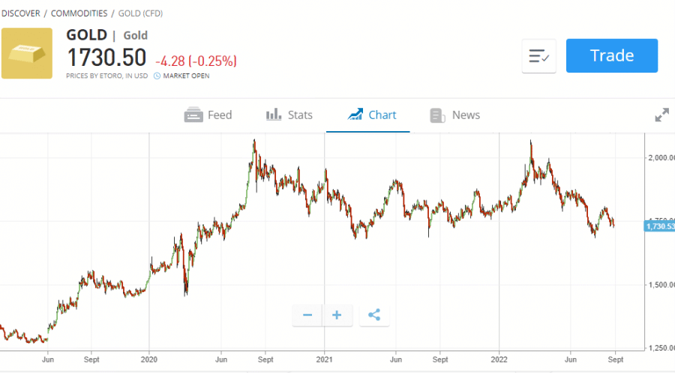The width and height of the screenshot is (675, 373).
Task: Click the GOLD (CFD) breadcrumb
Action: (x=141, y=13)
